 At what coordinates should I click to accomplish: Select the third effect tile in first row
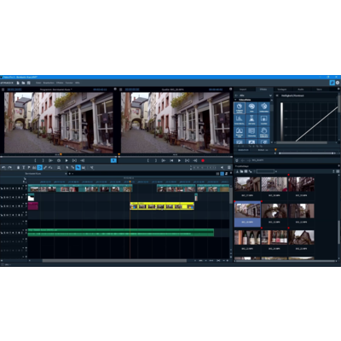(264, 108)
